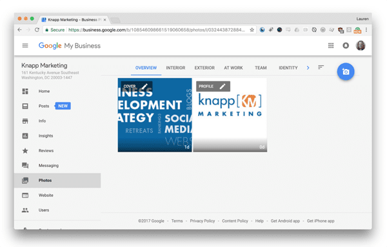This screenshot has width=387, height=247.
Task: Click the Messaging chat icon
Action: pyautogui.click(x=25, y=165)
